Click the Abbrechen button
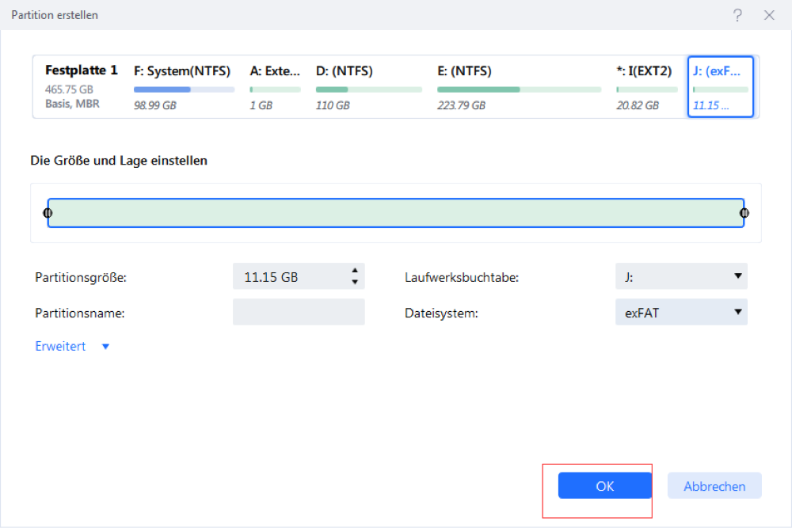Image resolution: width=792 pixels, height=528 pixels. 714,485
